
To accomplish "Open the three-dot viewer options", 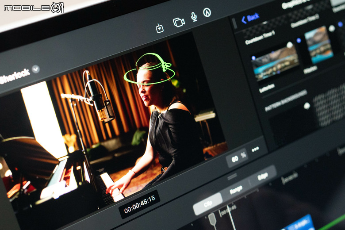I will (x=255, y=149).
